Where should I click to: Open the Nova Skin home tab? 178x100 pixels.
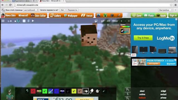coord(8,15)
